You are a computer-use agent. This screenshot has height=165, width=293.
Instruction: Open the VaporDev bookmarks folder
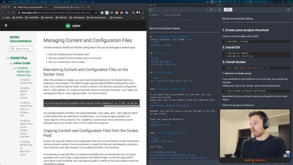pyautogui.click(x=47, y=17)
